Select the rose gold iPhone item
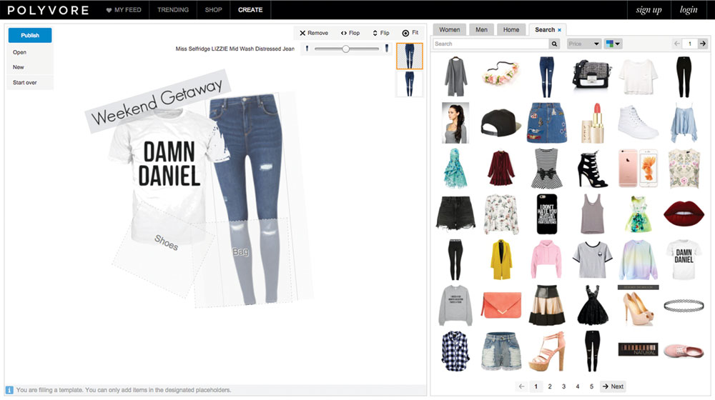Viewport: 715px width, 400px height. pyautogui.click(x=638, y=168)
